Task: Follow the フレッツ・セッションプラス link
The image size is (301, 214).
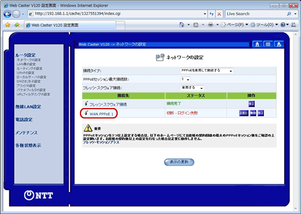Action: pyautogui.click(x=101, y=142)
